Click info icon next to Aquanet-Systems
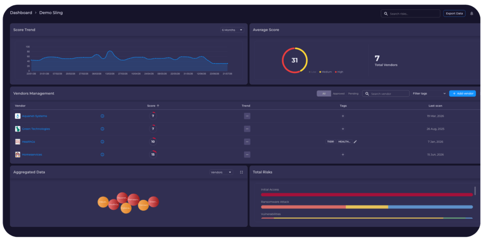This screenshot has height=240, width=483. (x=102, y=116)
